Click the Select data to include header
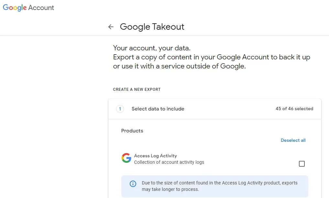Screen dimensions: 329x198 [158, 109]
